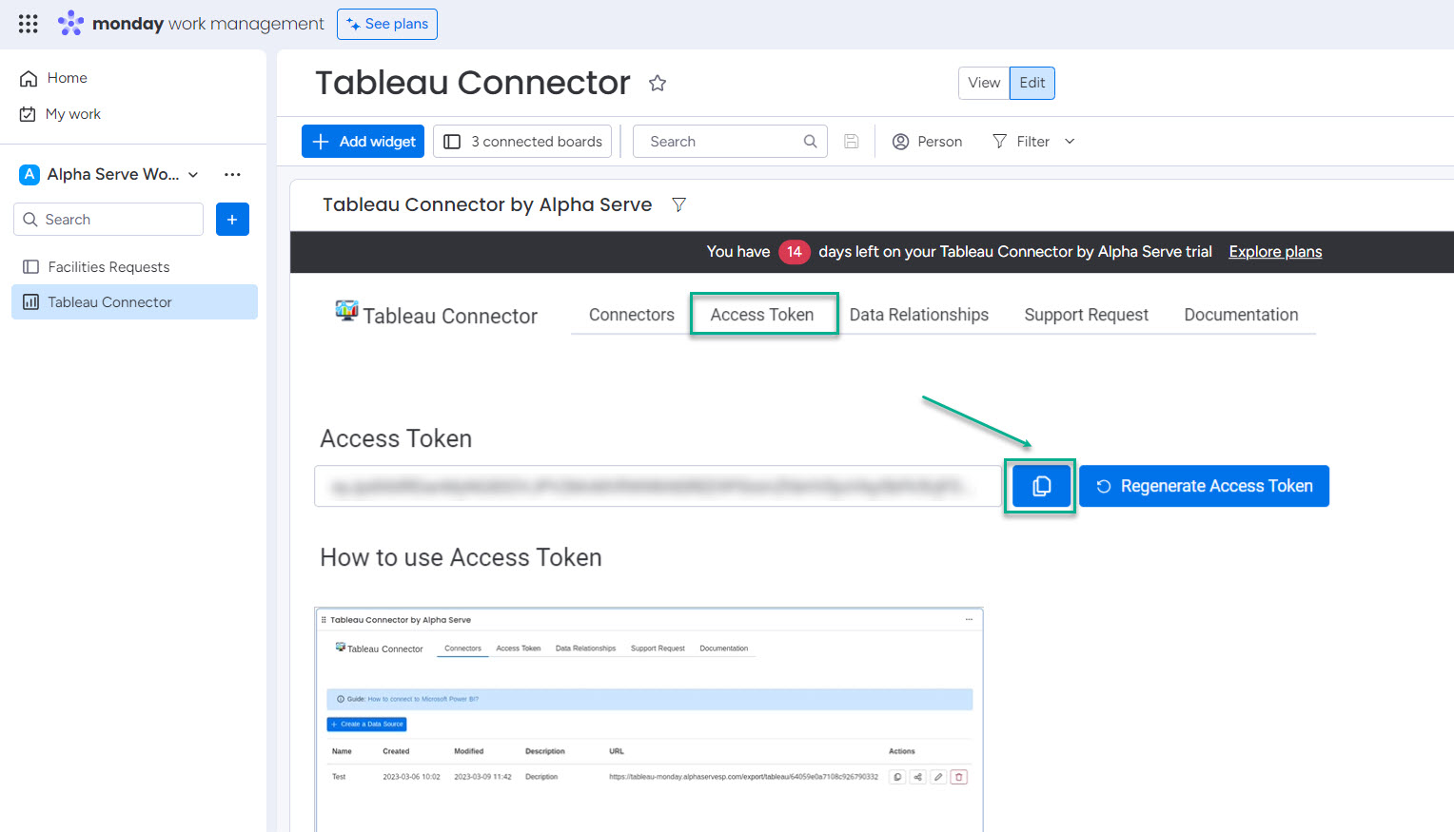Save the dashboard view with floppy icon
The image size is (1454, 832).
pos(852,141)
